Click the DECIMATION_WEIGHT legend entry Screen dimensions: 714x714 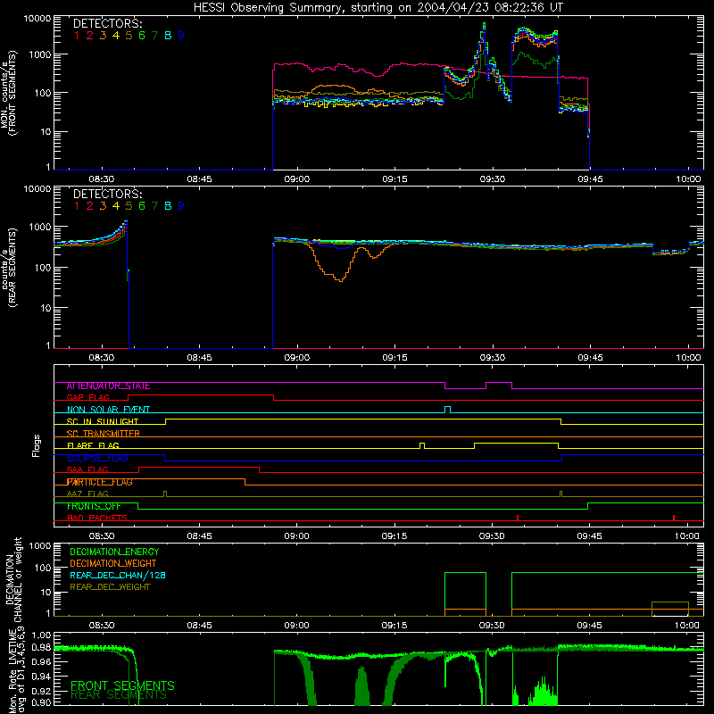(x=113, y=564)
